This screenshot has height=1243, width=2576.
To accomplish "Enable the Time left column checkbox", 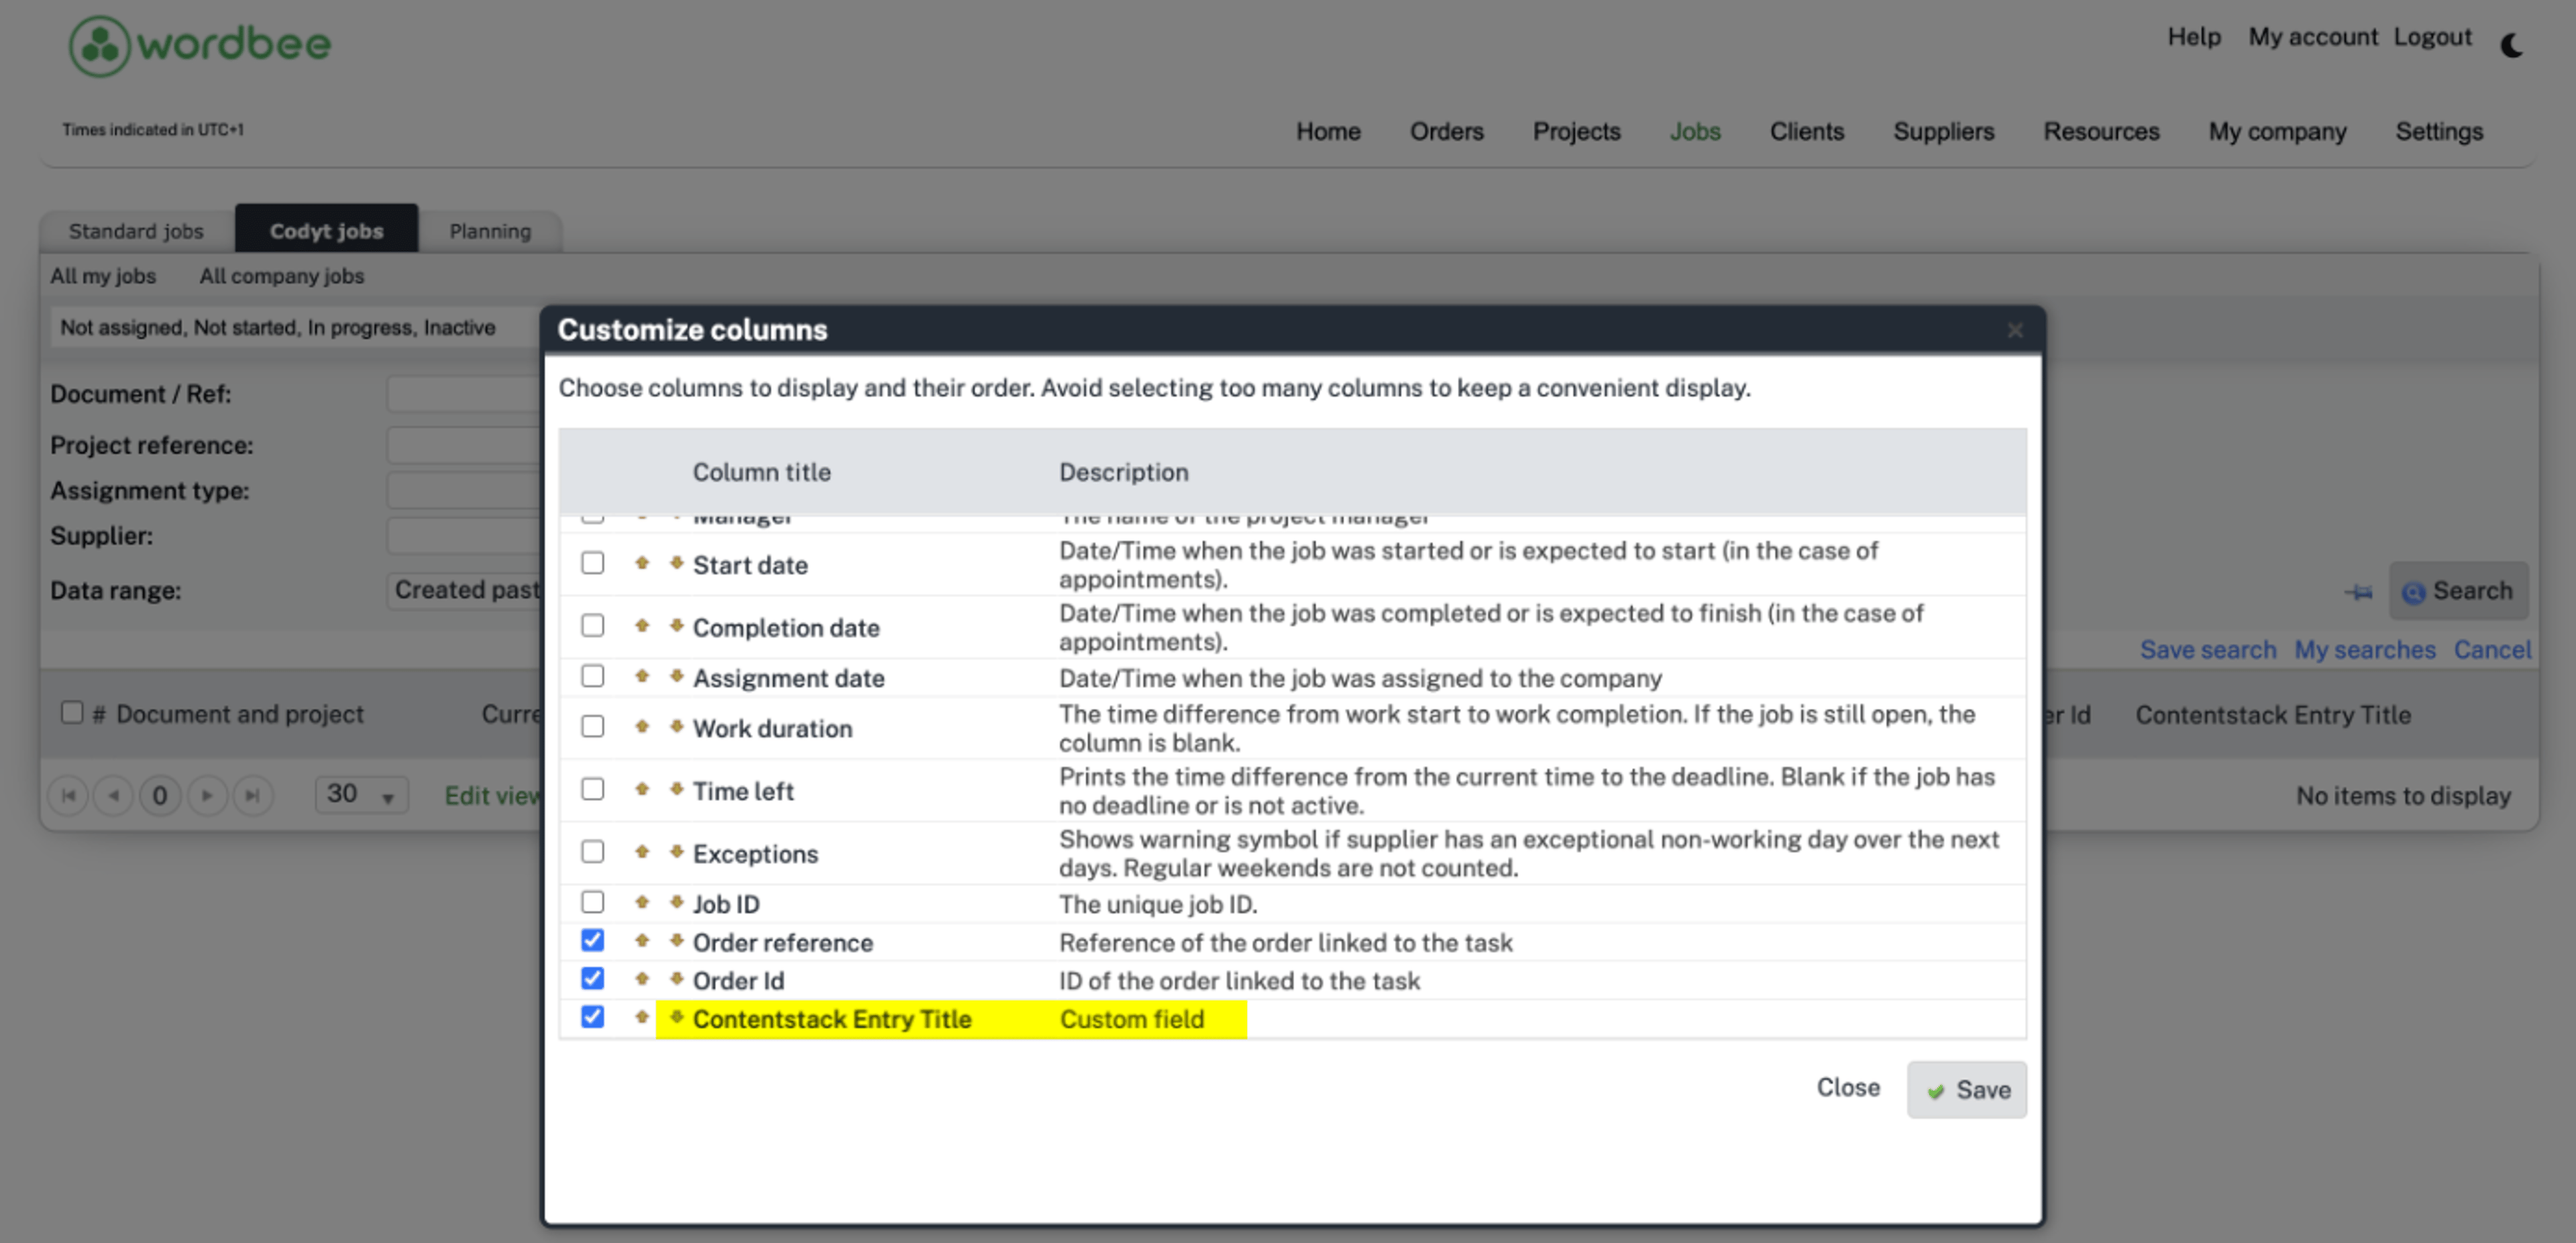I will click(593, 789).
